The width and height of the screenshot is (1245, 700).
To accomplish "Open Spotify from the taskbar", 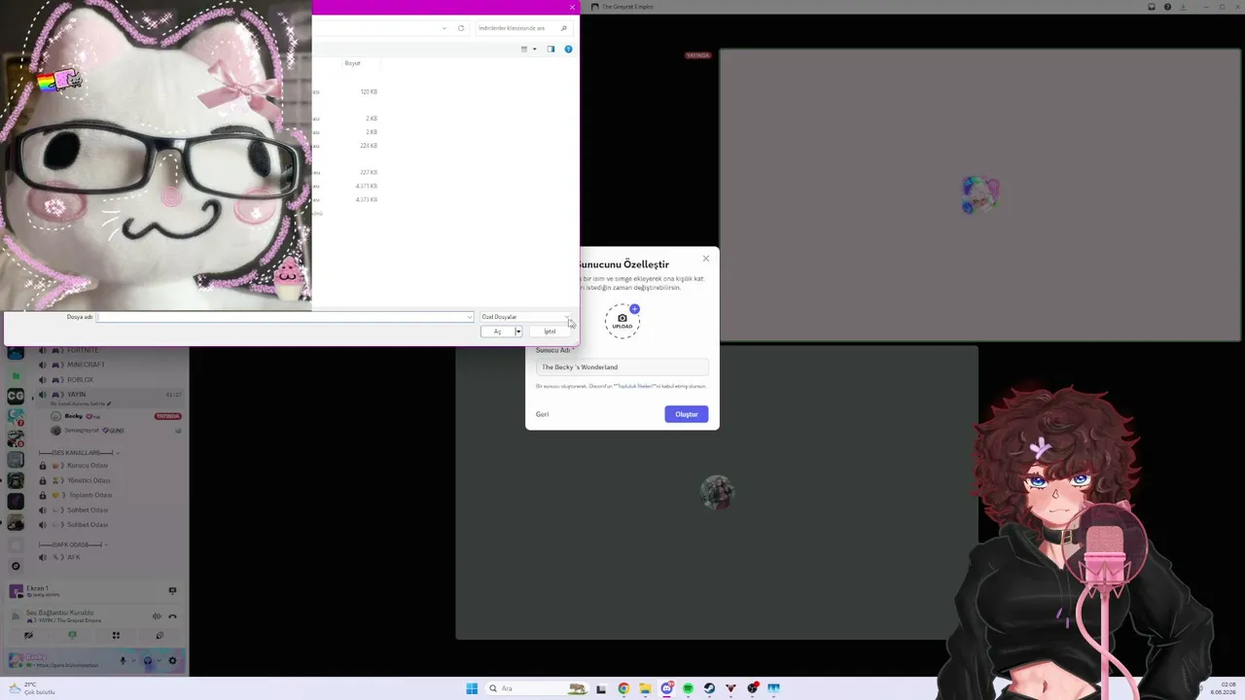I will [688, 688].
